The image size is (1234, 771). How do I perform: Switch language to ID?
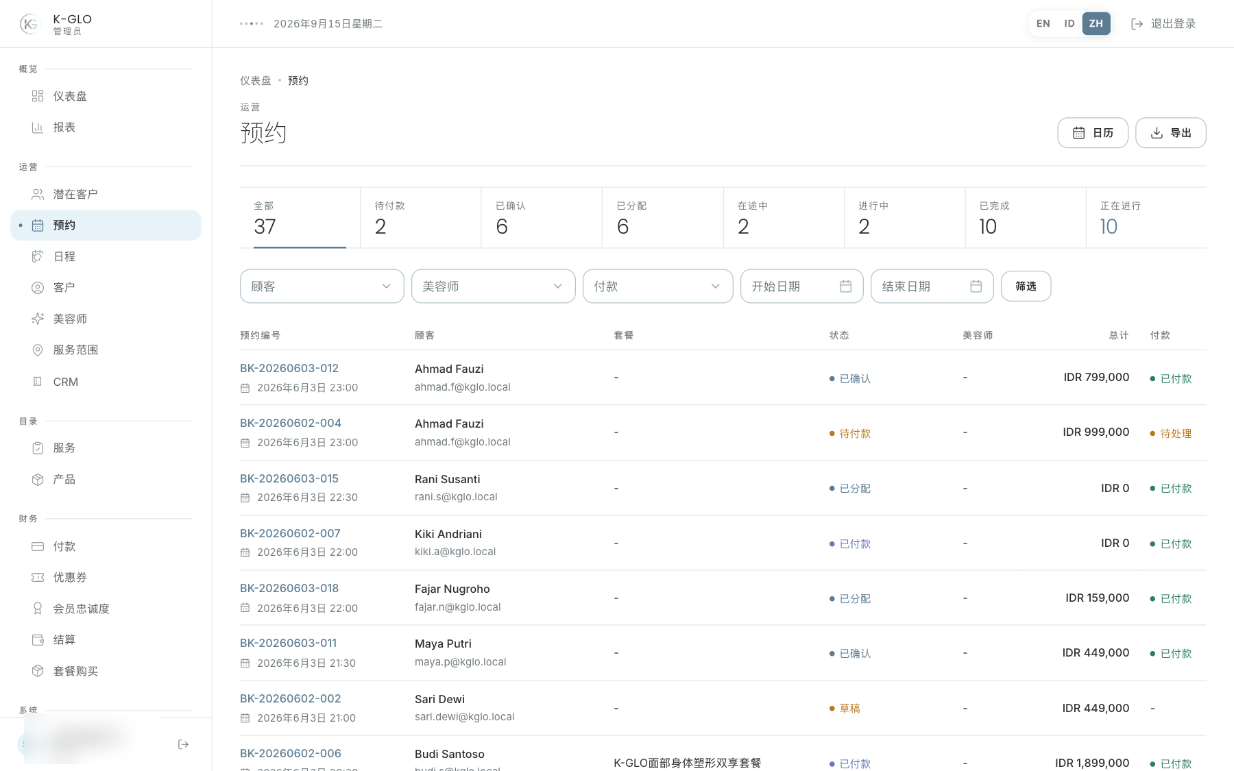click(x=1069, y=23)
